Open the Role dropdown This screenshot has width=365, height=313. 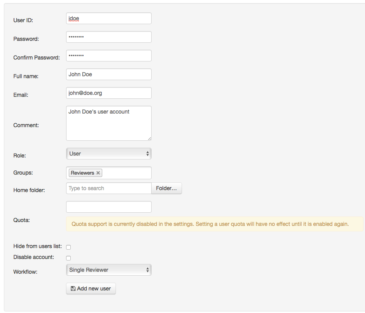point(108,154)
